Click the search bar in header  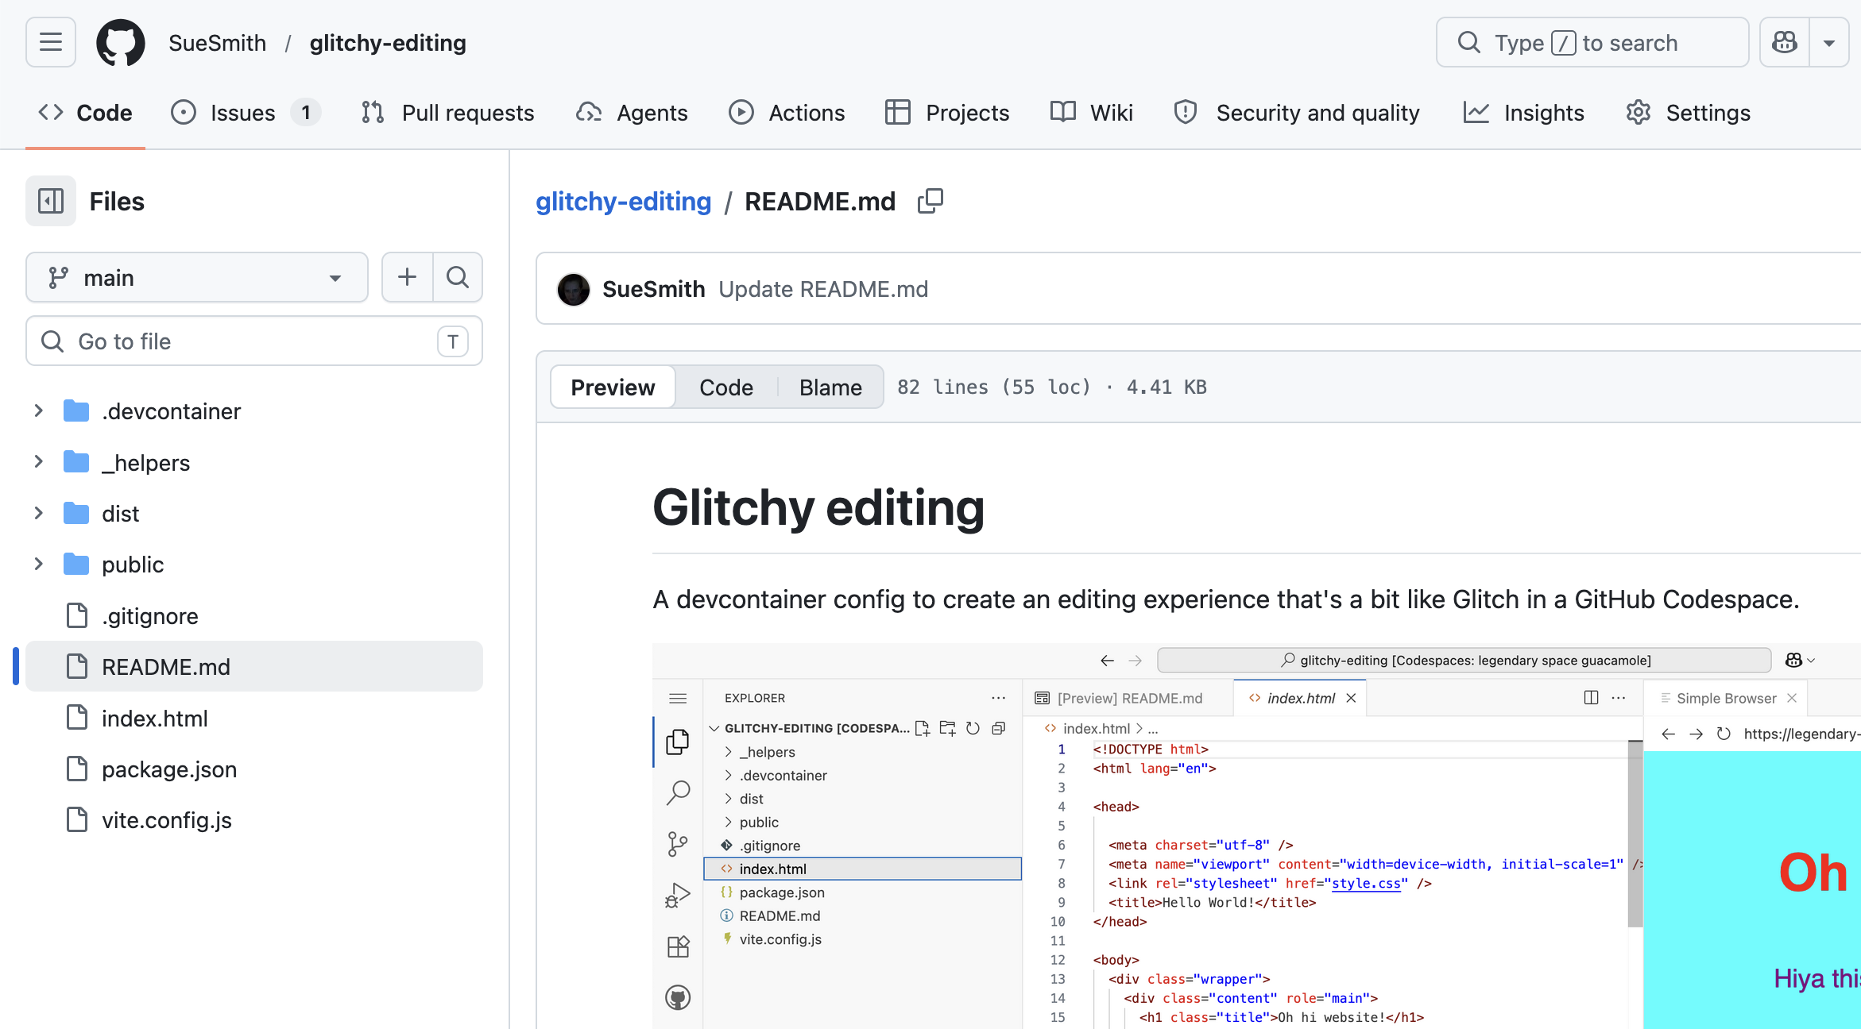pyautogui.click(x=1592, y=42)
